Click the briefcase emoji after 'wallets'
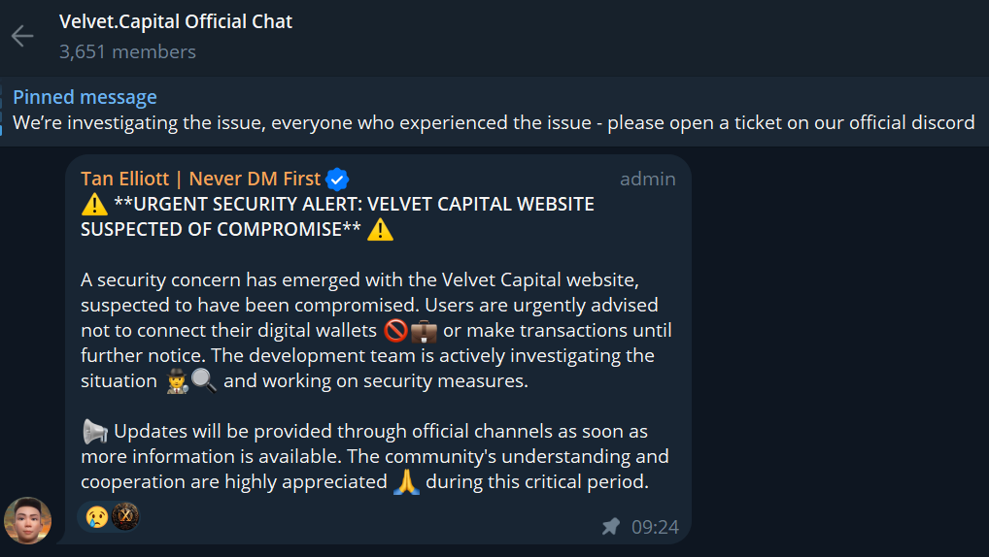This screenshot has width=989, height=557. pyautogui.click(x=424, y=331)
